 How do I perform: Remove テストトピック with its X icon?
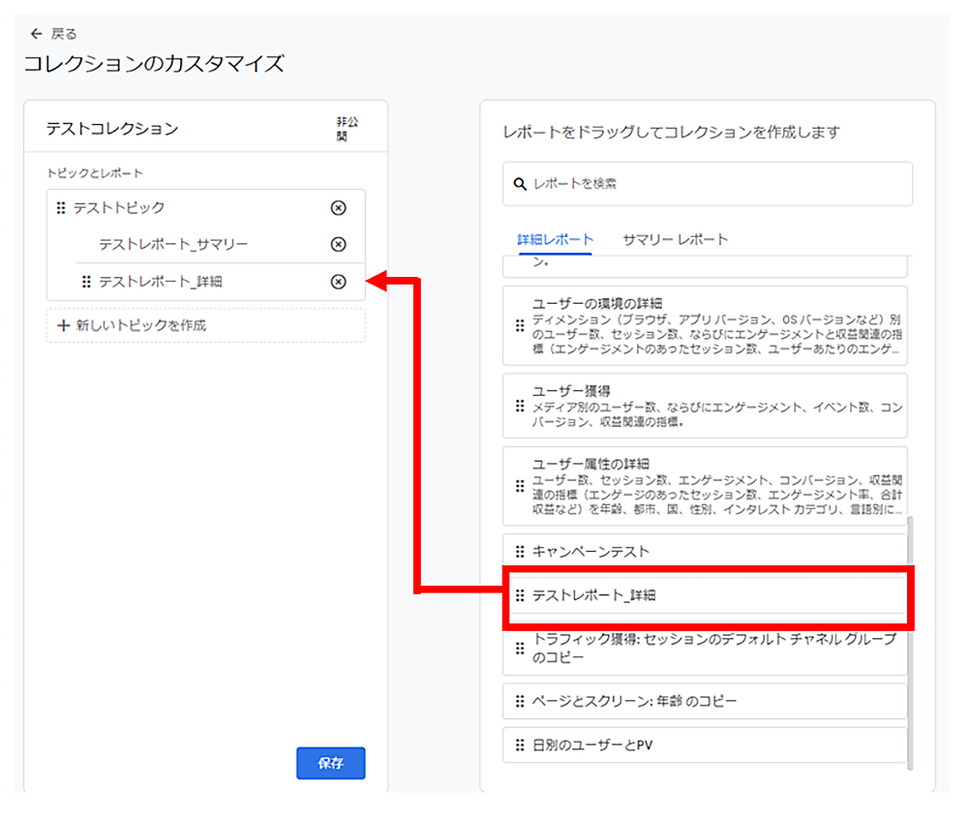[x=338, y=207]
